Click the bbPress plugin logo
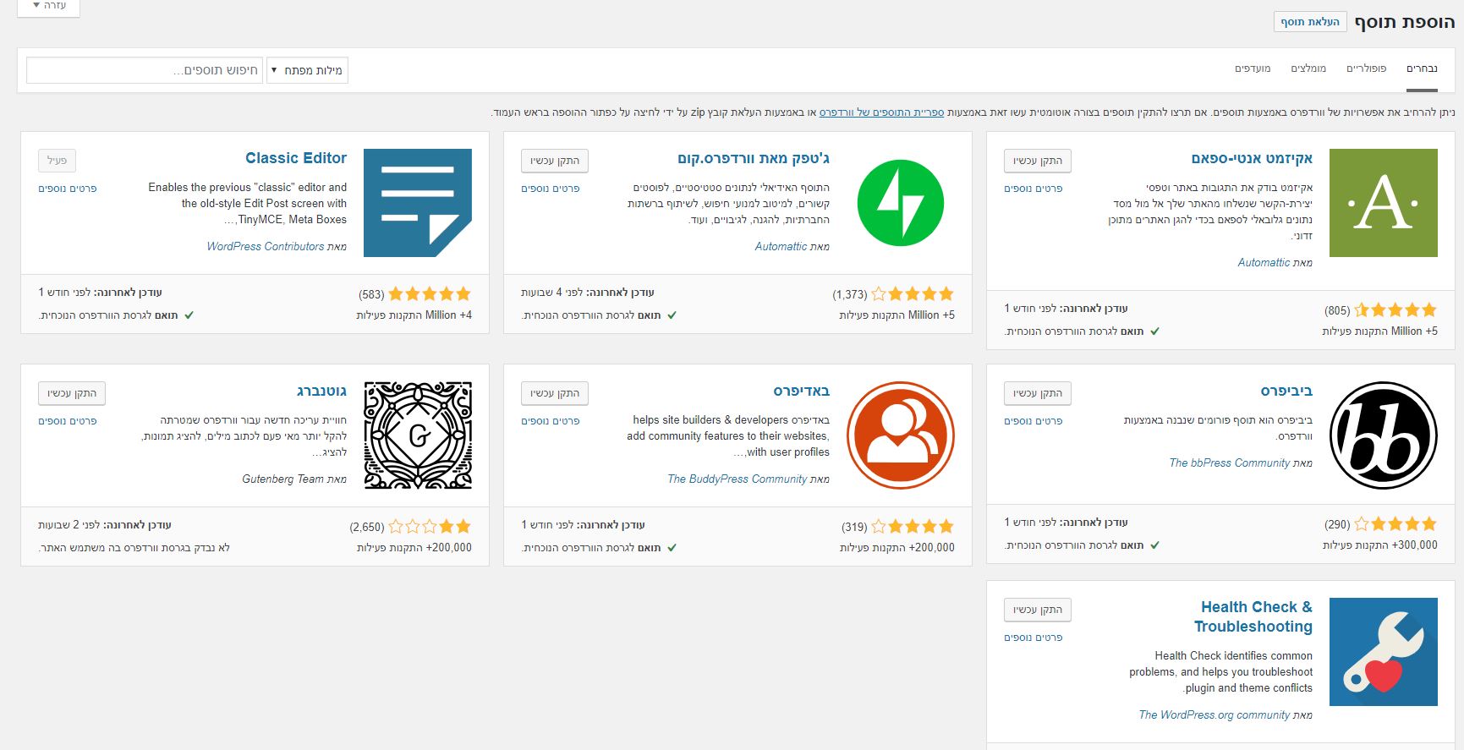Image resolution: width=1464 pixels, height=750 pixels. pos(1383,435)
